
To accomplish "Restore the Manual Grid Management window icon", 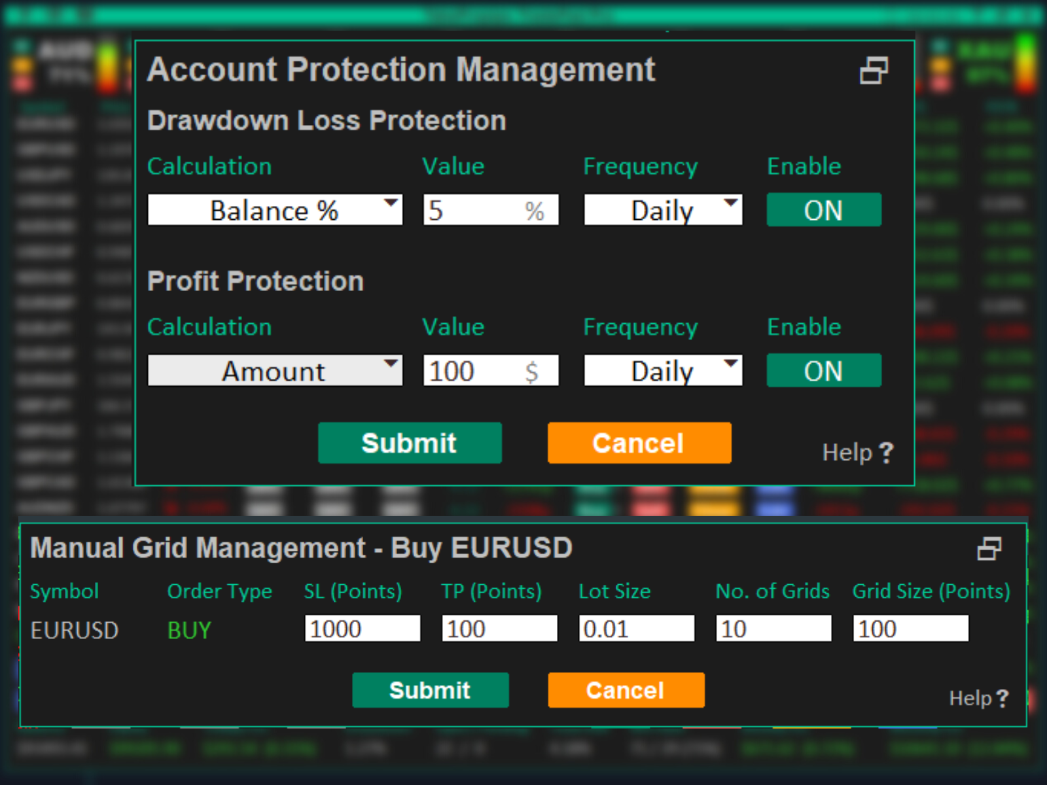I will 989,549.
